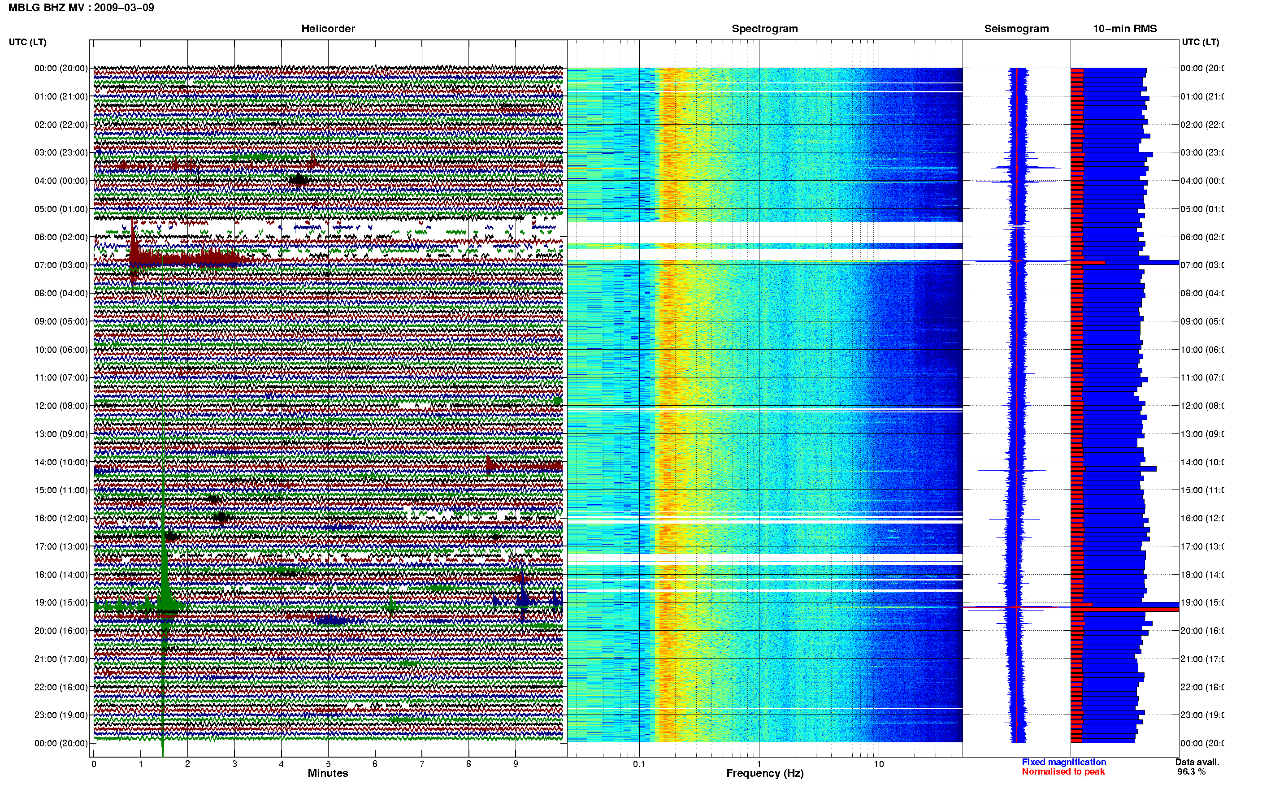
Task: Click the Minutes axis tick label 5
Action: click(328, 764)
